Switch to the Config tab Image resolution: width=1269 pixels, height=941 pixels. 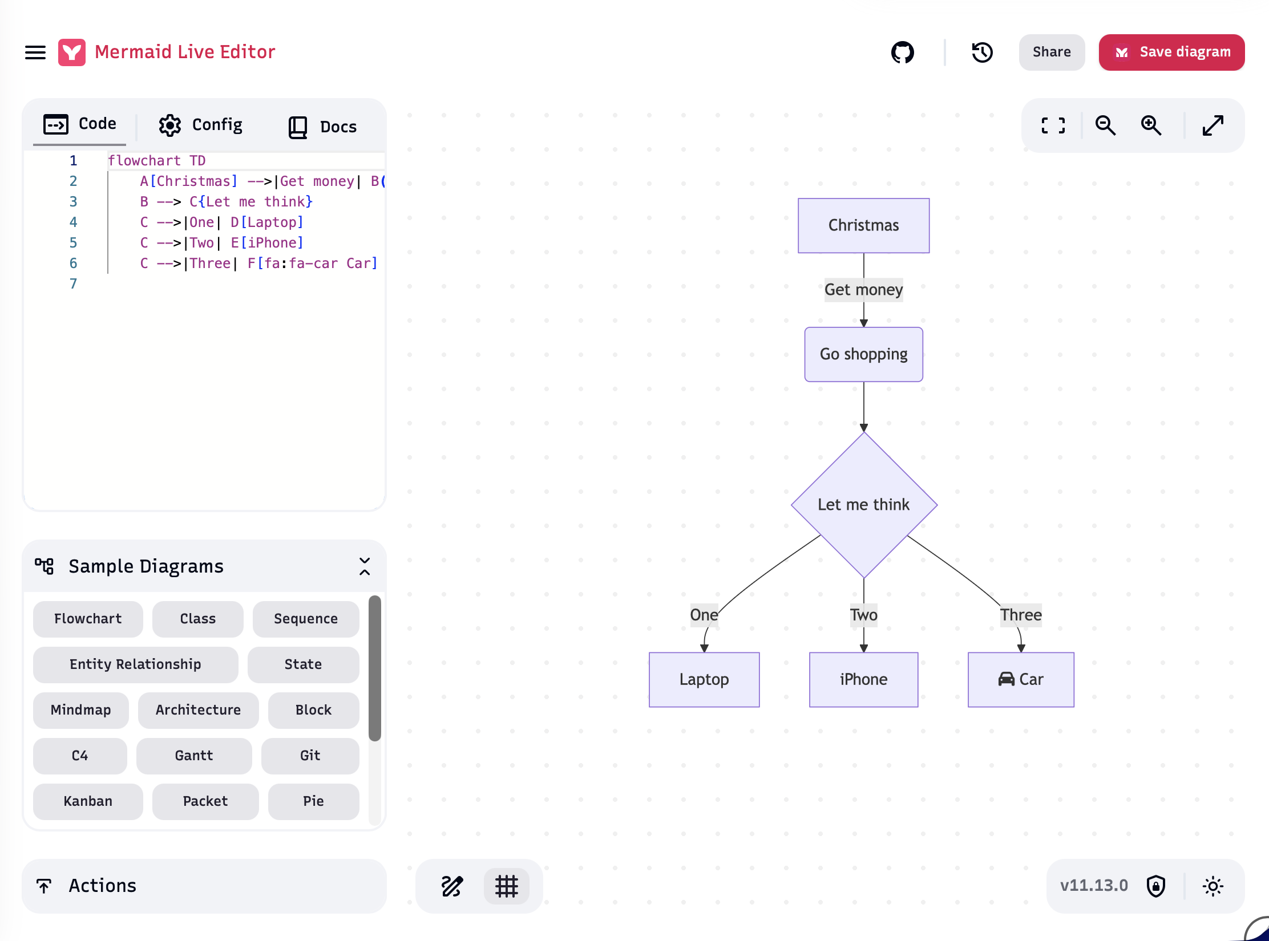click(201, 125)
